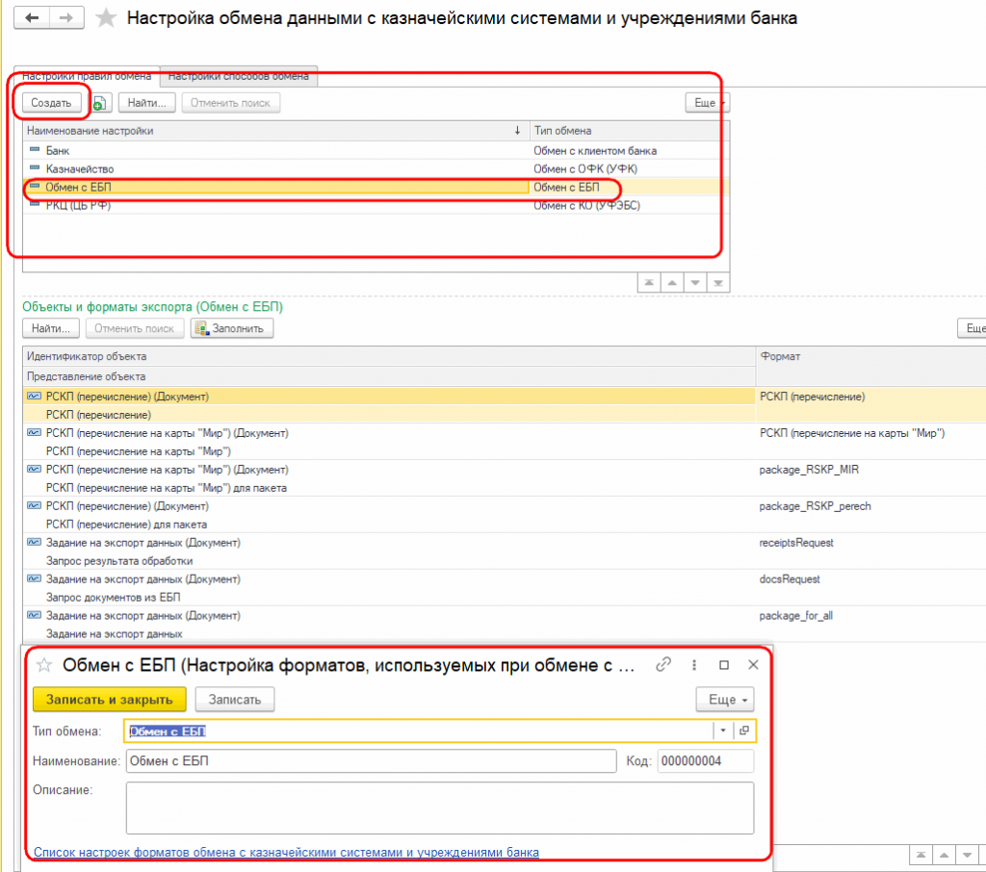Open the Еще menu above settings list
The image size is (986, 872).
click(708, 103)
